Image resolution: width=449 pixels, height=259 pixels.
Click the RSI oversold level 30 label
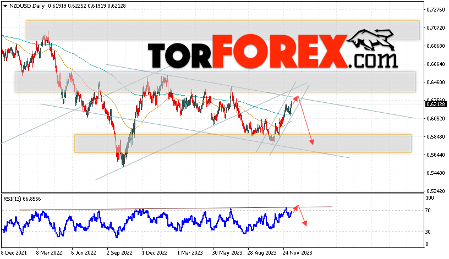tap(428, 232)
